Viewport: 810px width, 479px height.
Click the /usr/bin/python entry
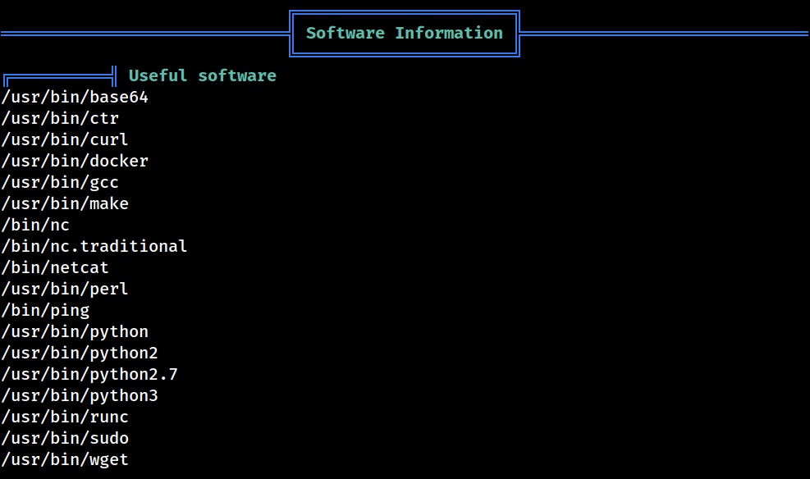pos(75,332)
